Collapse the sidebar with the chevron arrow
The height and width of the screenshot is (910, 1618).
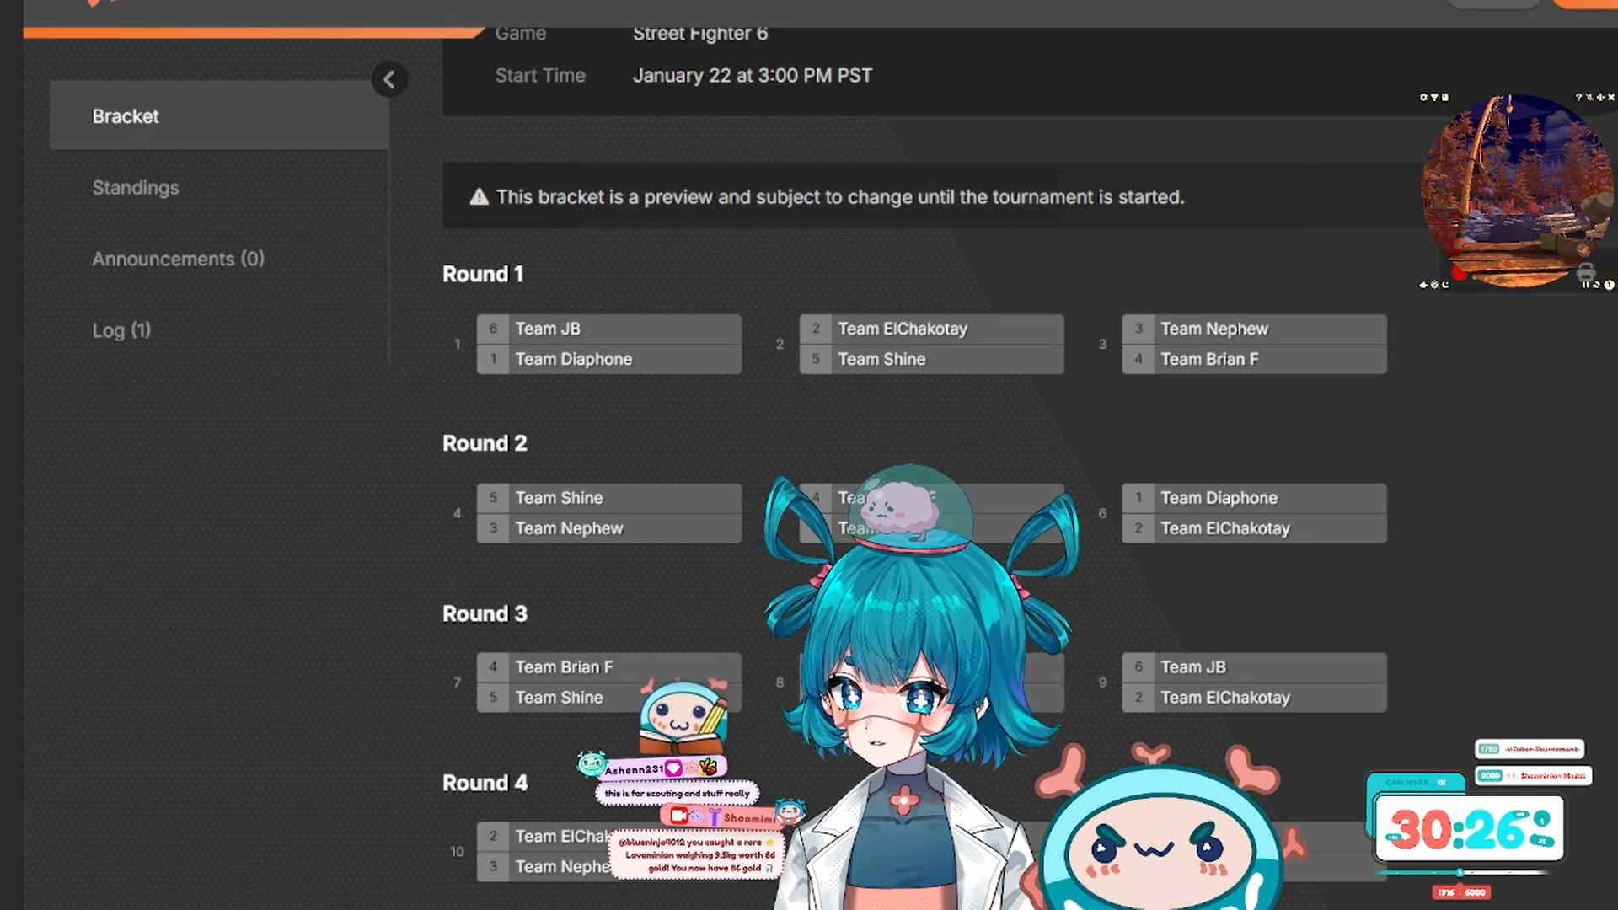[389, 80]
